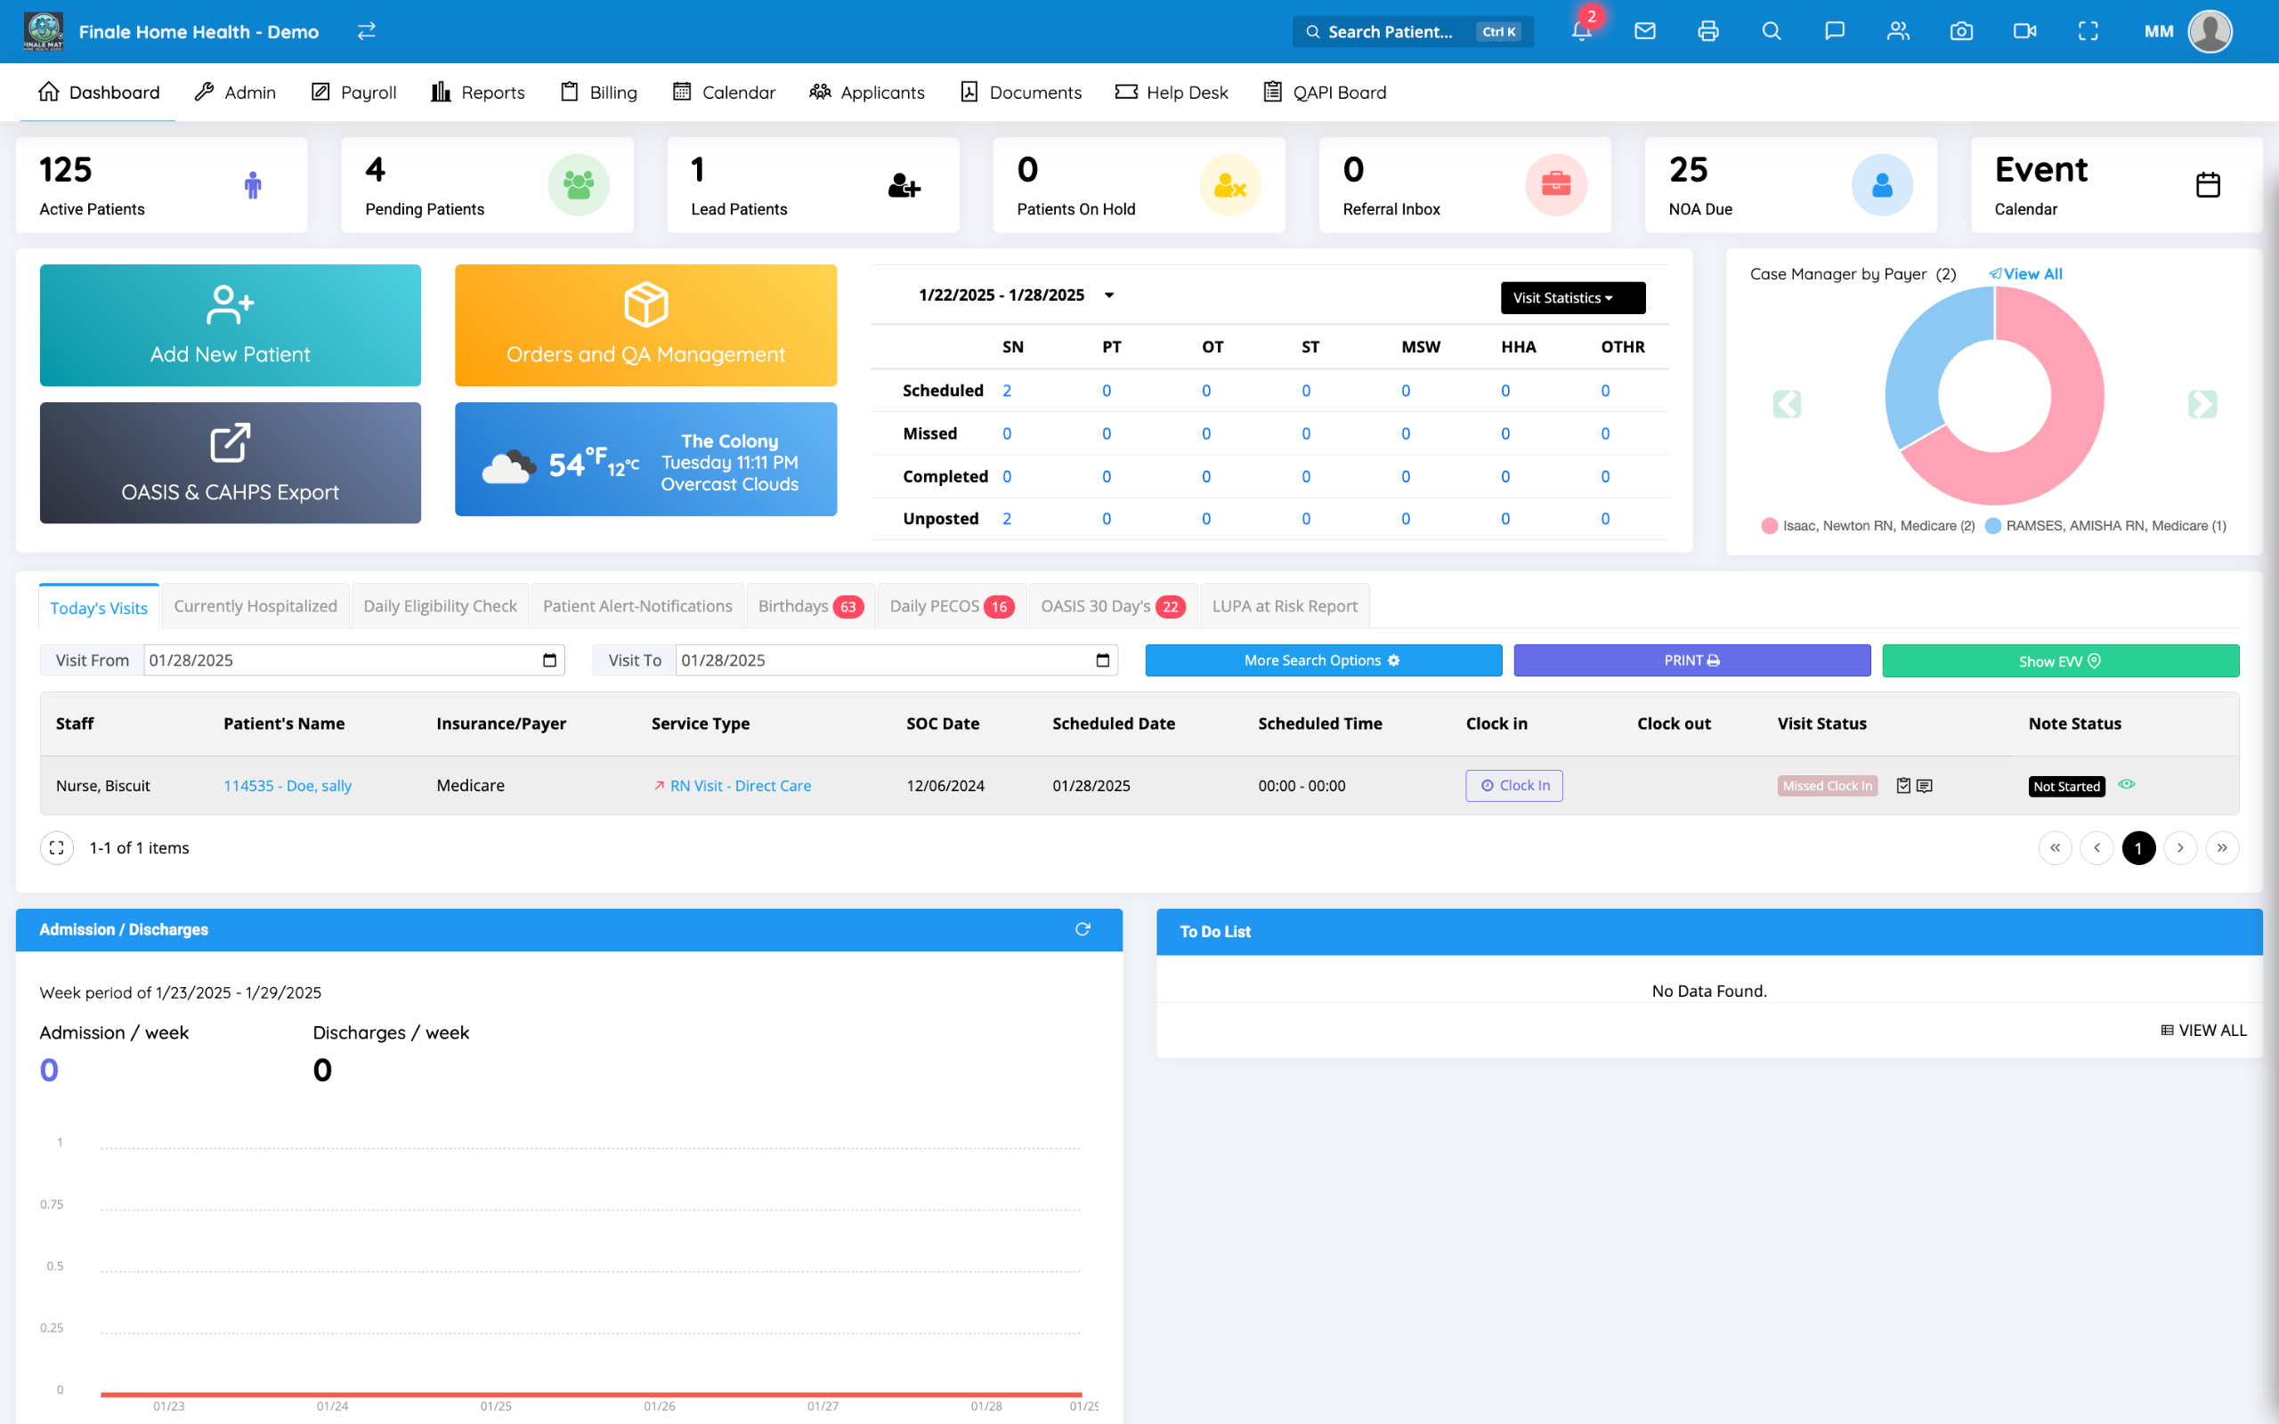Open patient 114535 - Doe, sally link

point(288,786)
